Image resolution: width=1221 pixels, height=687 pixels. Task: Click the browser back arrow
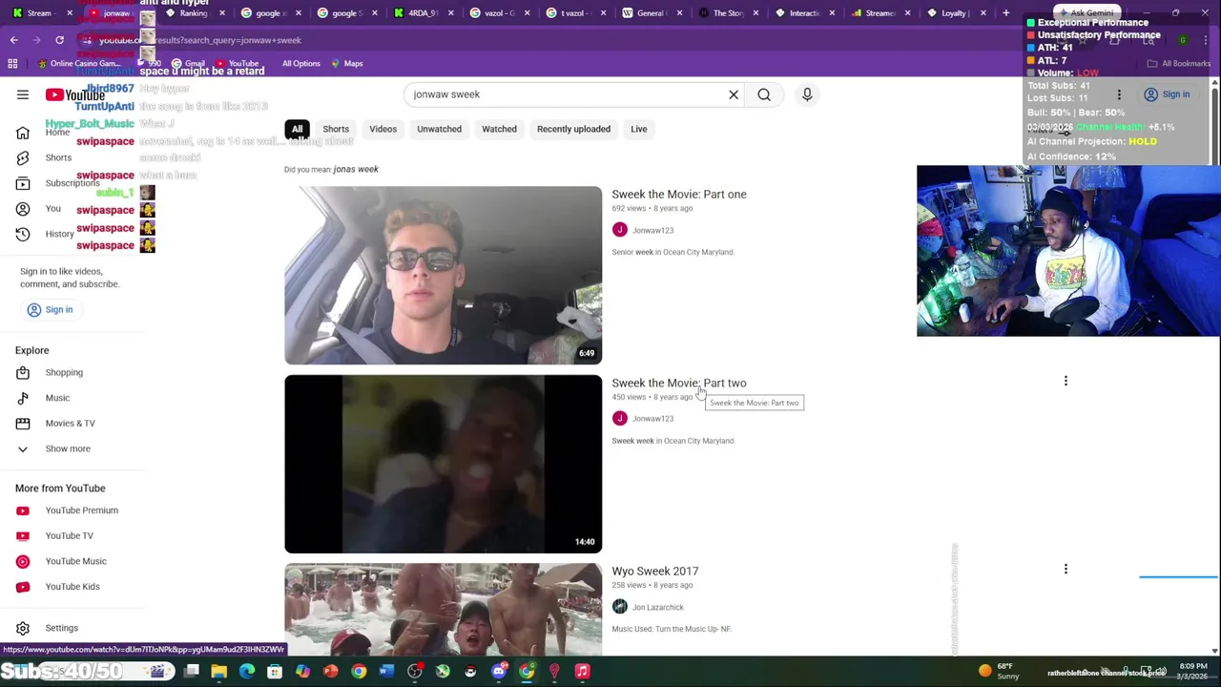13,40
